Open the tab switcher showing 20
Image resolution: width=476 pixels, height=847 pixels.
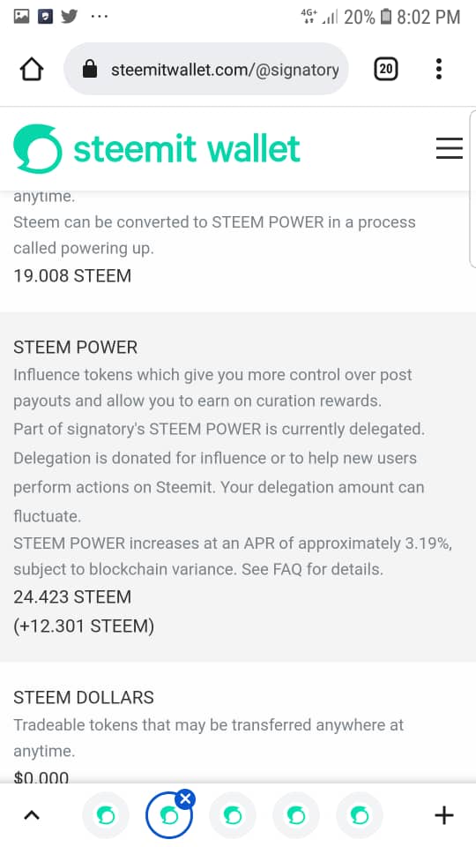pos(386,69)
